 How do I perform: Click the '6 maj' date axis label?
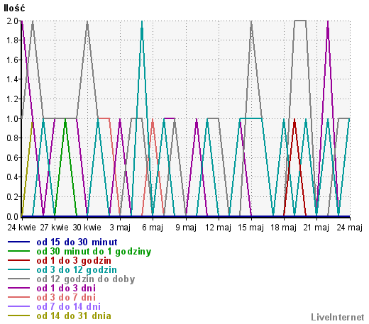[153, 228]
